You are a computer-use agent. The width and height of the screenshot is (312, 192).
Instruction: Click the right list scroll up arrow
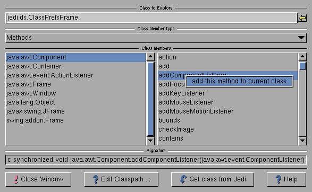click(302, 57)
